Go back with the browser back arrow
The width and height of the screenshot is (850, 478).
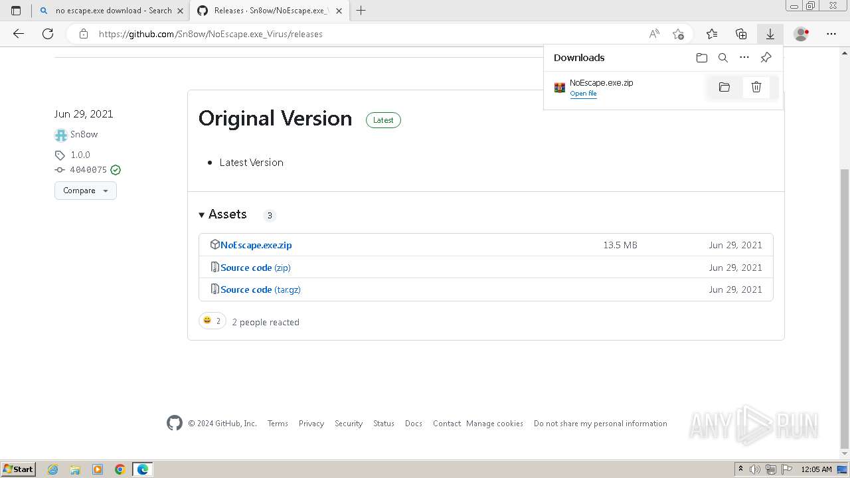(x=19, y=34)
